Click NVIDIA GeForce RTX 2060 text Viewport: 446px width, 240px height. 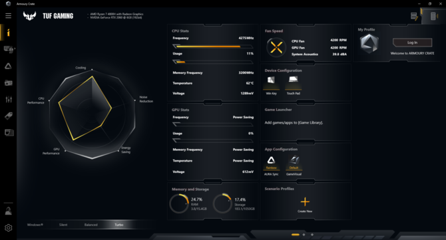(x=116, y=17)
